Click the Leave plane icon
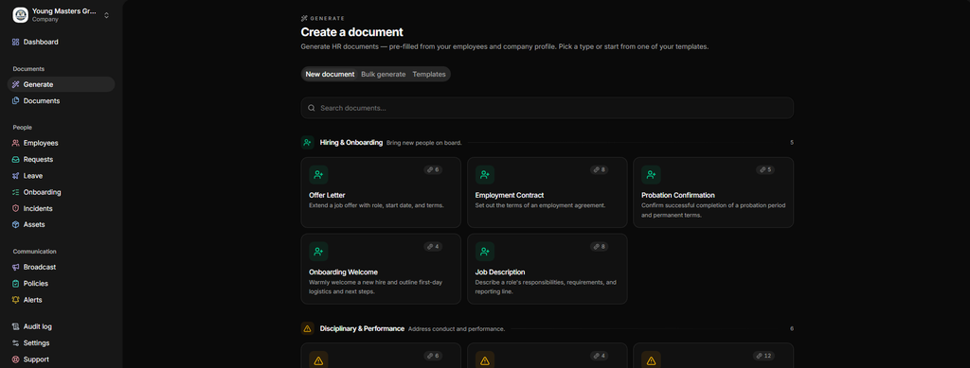 16,175
